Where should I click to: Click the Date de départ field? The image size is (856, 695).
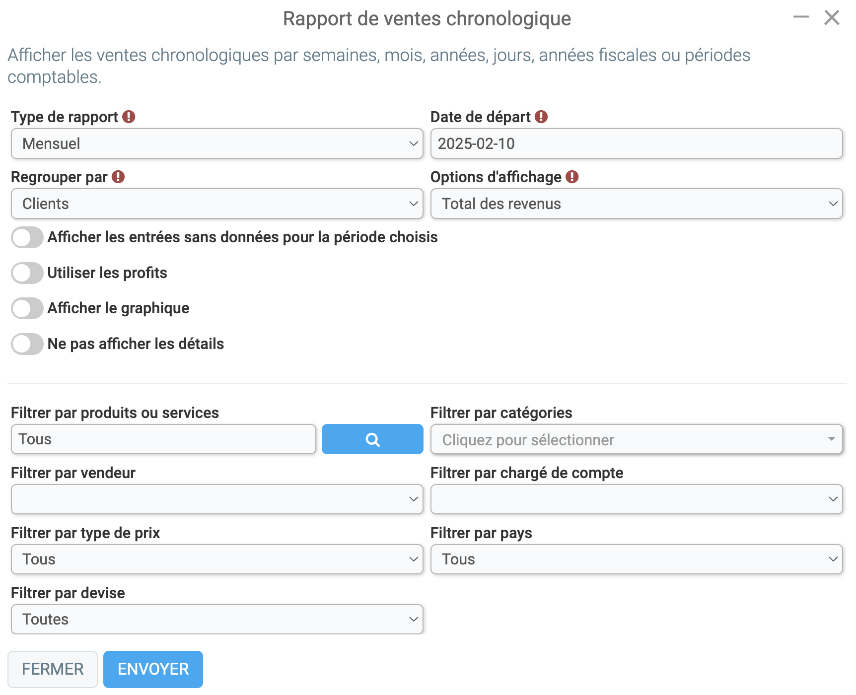point(637,143)
